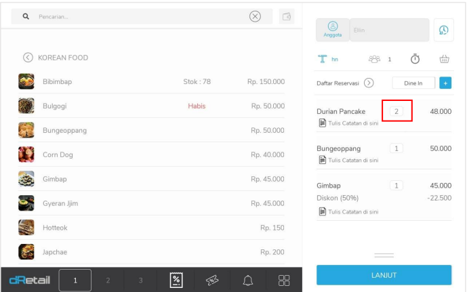
Task: Clear the search field with X icon
Action: pos(255,16)
